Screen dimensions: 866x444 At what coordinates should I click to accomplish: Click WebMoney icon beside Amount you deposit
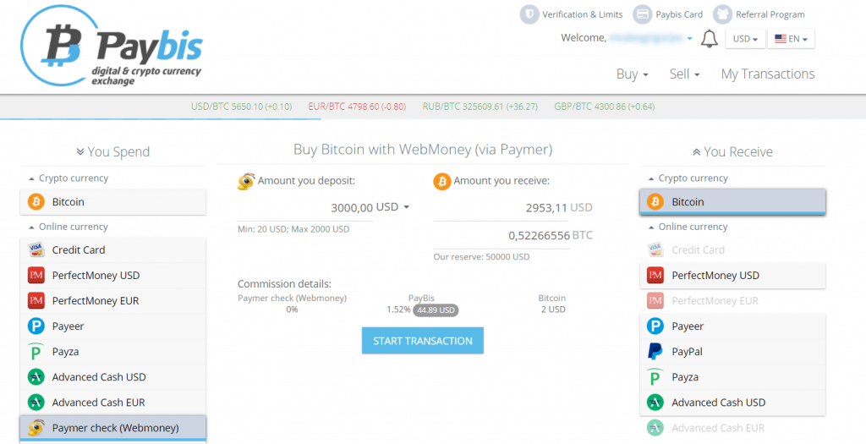[246, 181]
